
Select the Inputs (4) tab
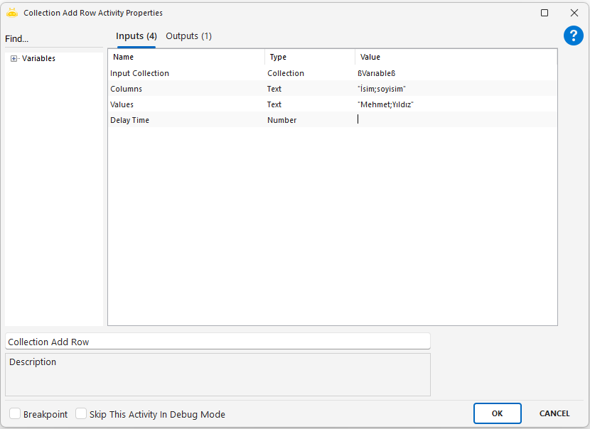136,36
